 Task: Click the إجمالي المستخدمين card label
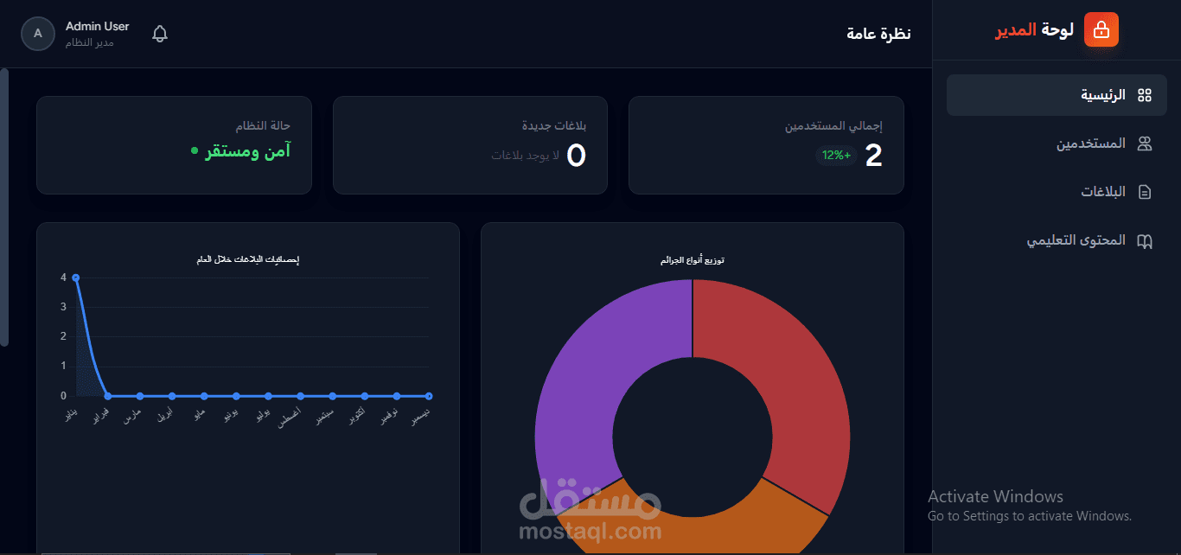[833, 126]
